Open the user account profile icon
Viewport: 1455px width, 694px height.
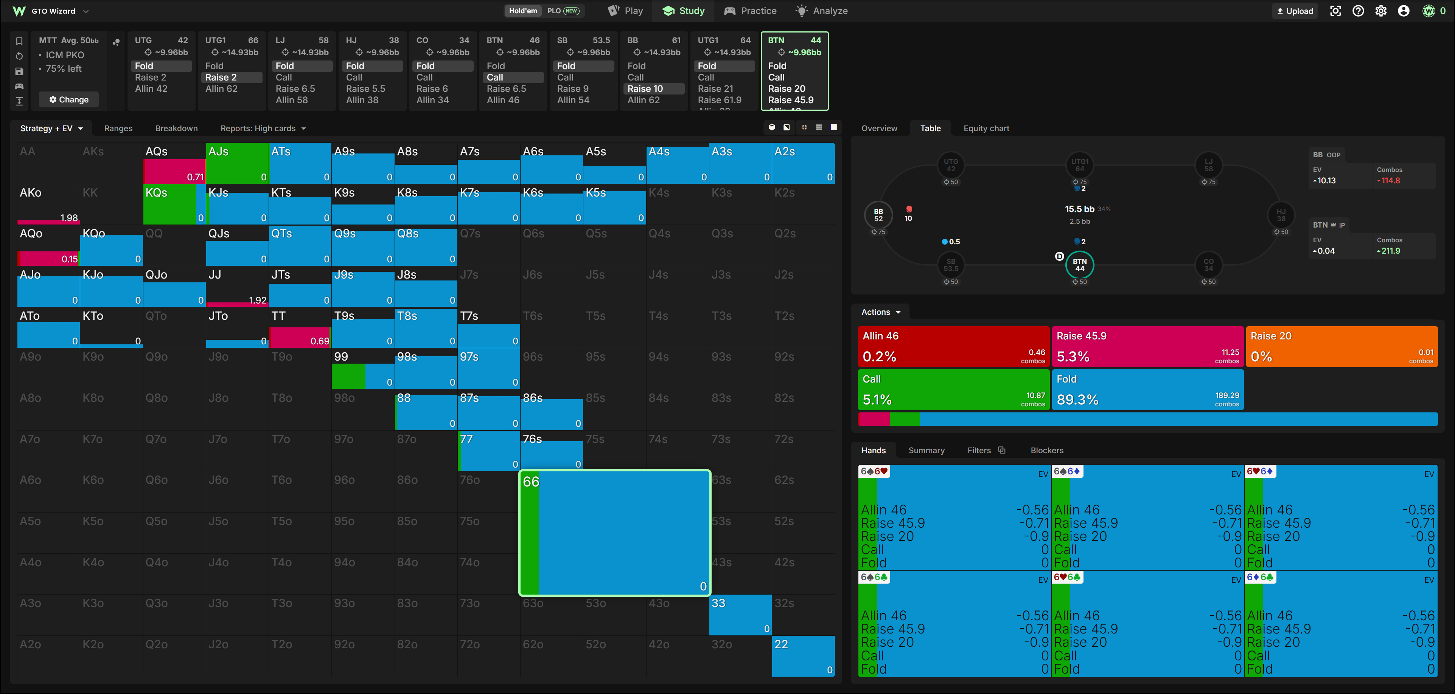click(x=1404, y=11)
